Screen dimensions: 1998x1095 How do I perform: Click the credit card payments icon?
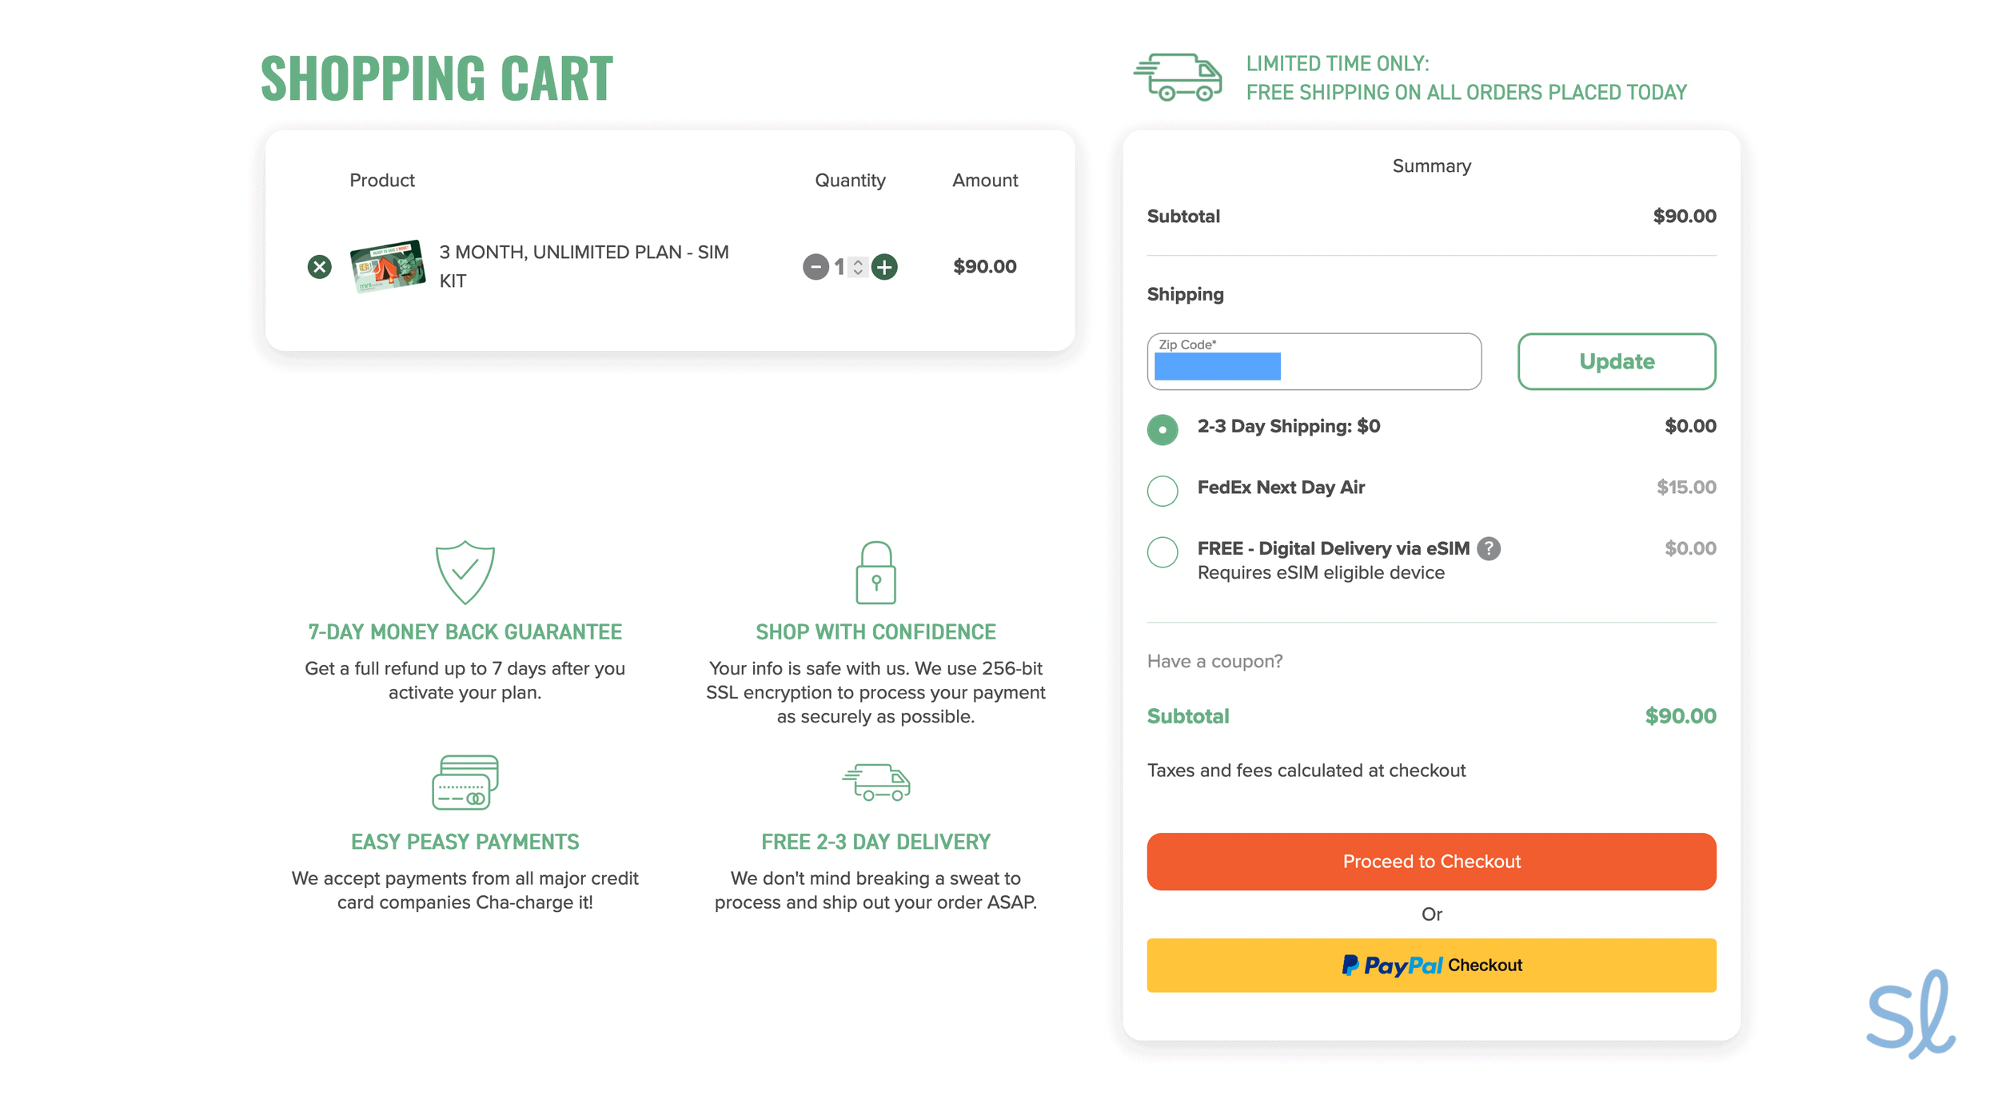(465, 782)
